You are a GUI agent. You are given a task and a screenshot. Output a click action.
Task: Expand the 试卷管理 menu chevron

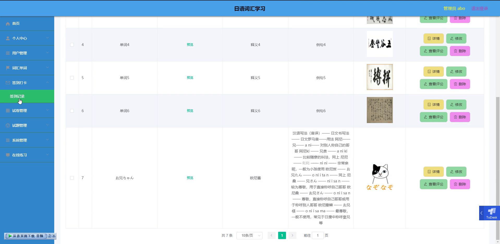click(x=47, y=110)
